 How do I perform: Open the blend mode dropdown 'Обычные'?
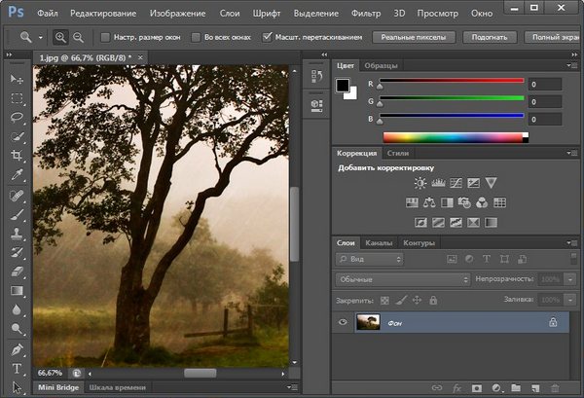coord(402,279)
